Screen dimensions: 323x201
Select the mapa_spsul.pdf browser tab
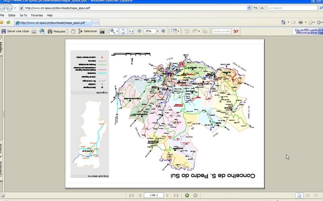click(x=53, y=23)
